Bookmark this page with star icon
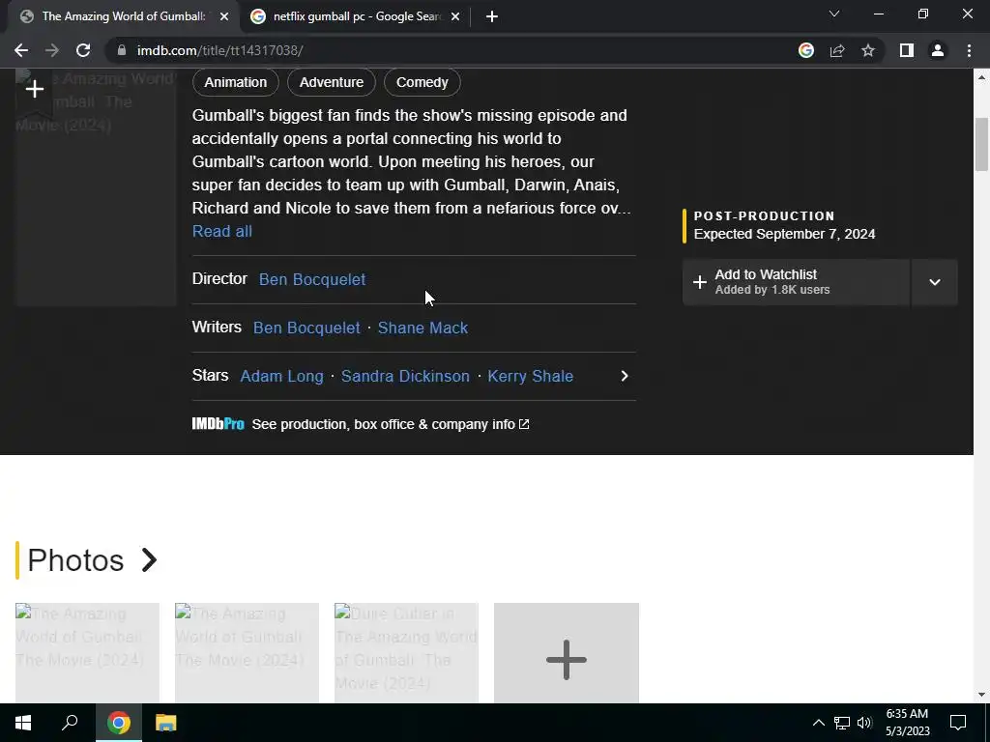This screenshot has height=742, width=990. pyautogui.click(x=868, y=50)
